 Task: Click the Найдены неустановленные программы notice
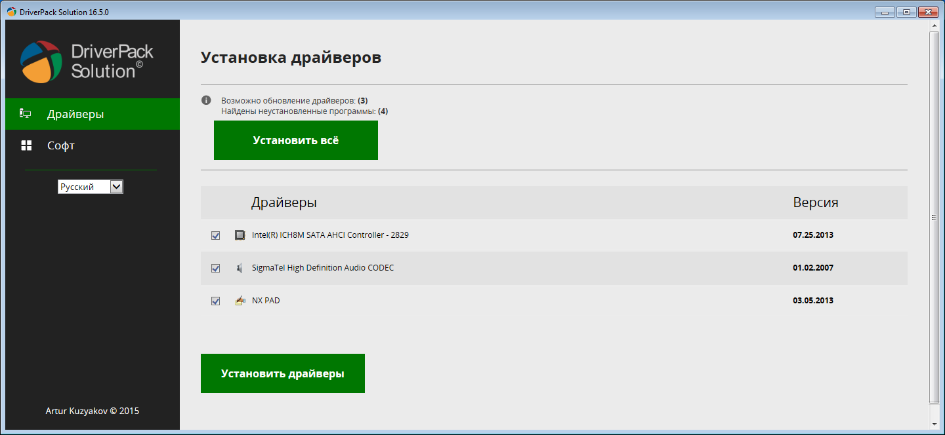(304, 111)
